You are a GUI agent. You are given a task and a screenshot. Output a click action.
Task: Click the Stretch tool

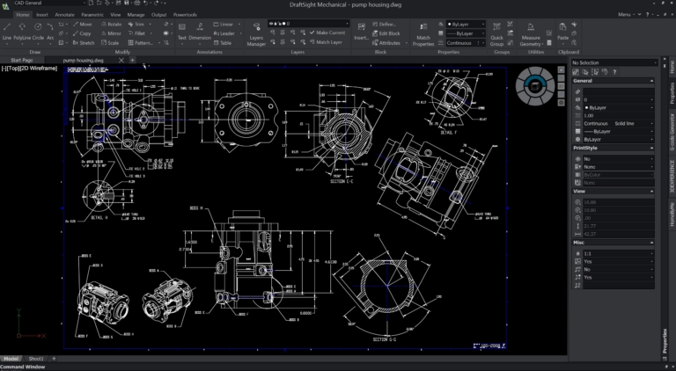[84, 43]
